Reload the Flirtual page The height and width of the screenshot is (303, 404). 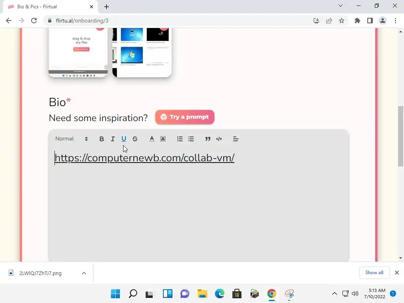(34, 21)
